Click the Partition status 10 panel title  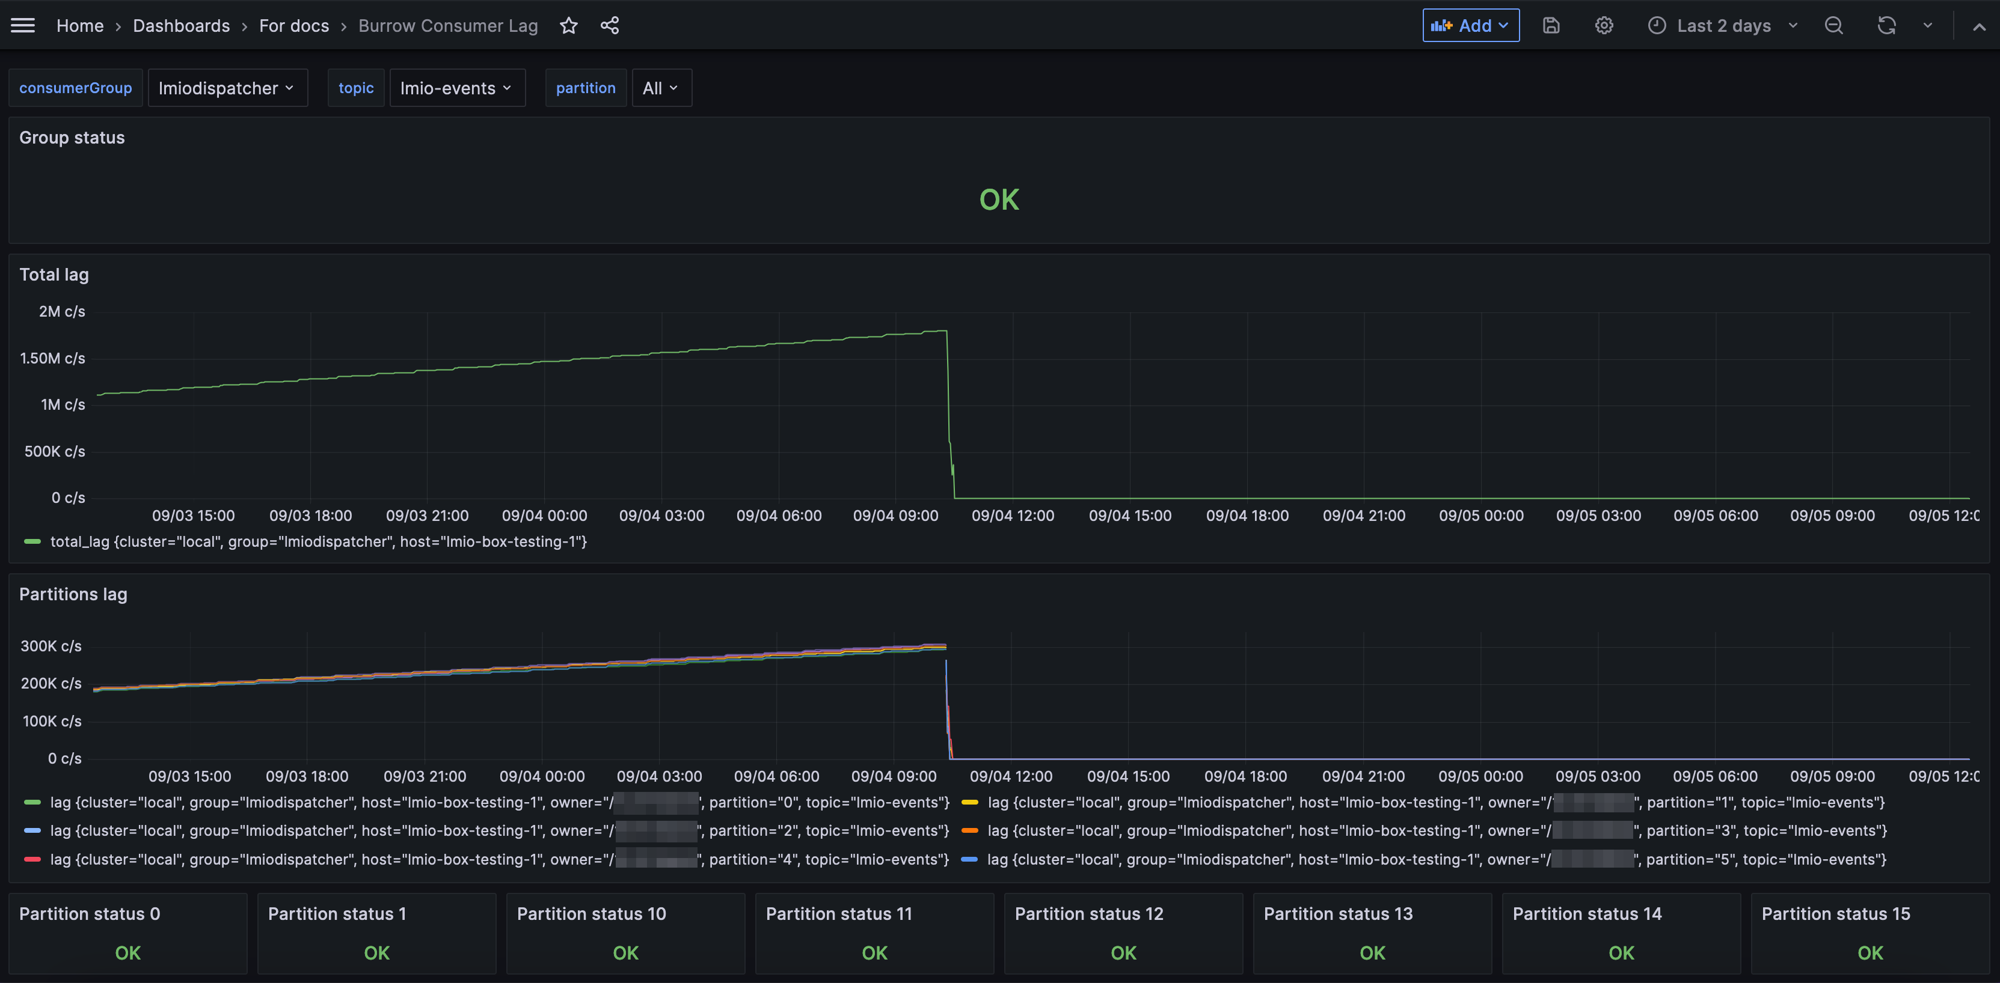click(x=592, y=914)
